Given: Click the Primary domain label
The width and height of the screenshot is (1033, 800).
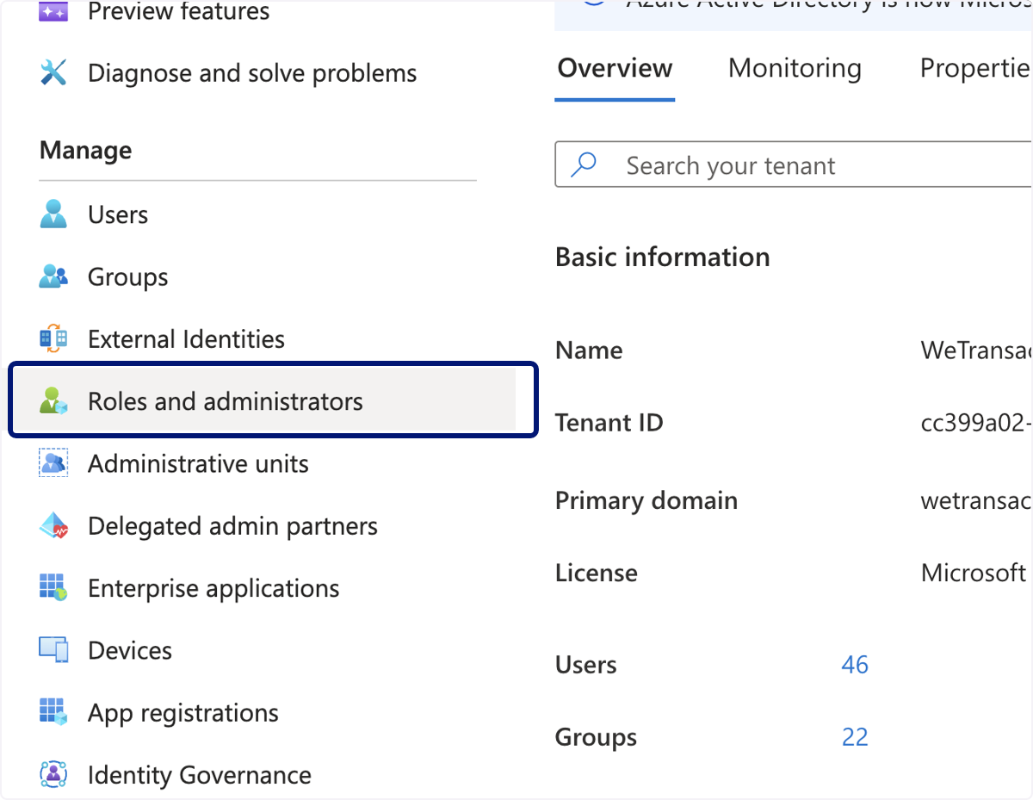Looking at the screenshot, I should (646, 500).
